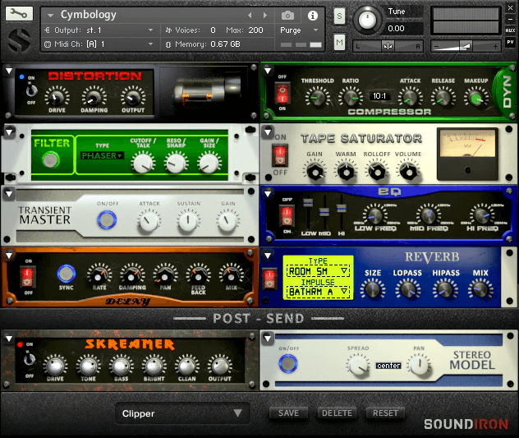This screenshot has width=519, height=438.
Task: Click the Compressor THRESHOLD knob
Action: 317,98
